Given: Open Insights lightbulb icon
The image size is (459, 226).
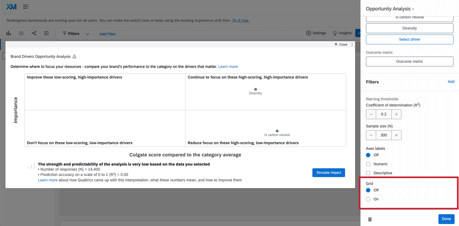Looking at the screenshot, I should [342, 33].
